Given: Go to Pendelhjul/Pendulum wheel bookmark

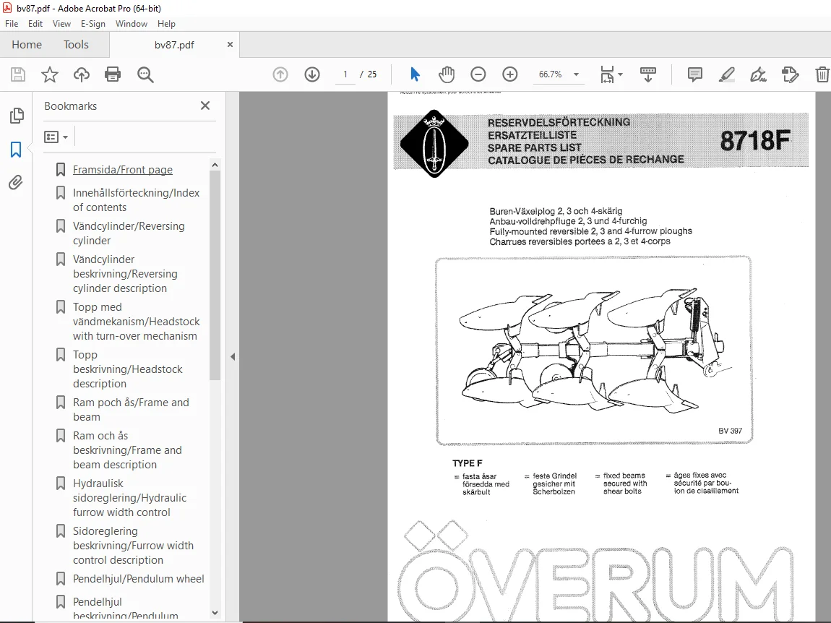Looking at the screenshot, I should point(138,578).
